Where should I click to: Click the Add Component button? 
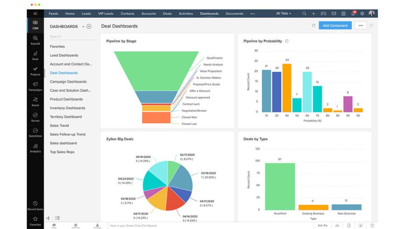(x=335, y=25)
